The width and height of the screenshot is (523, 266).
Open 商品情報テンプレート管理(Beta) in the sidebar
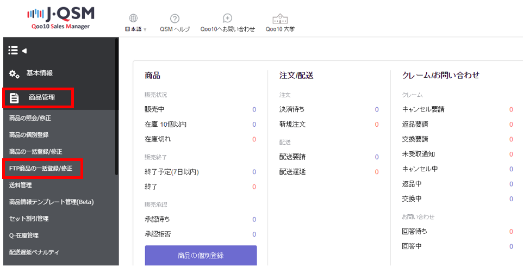tap(51, 202)
